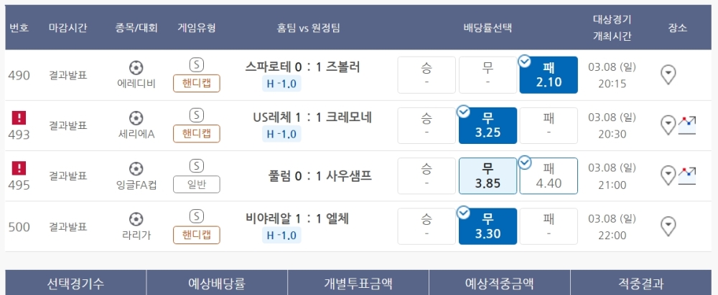The width and height of the screenshot is (718, 295).
Task: Click the location pin for match 500
Action: (668, 226)
